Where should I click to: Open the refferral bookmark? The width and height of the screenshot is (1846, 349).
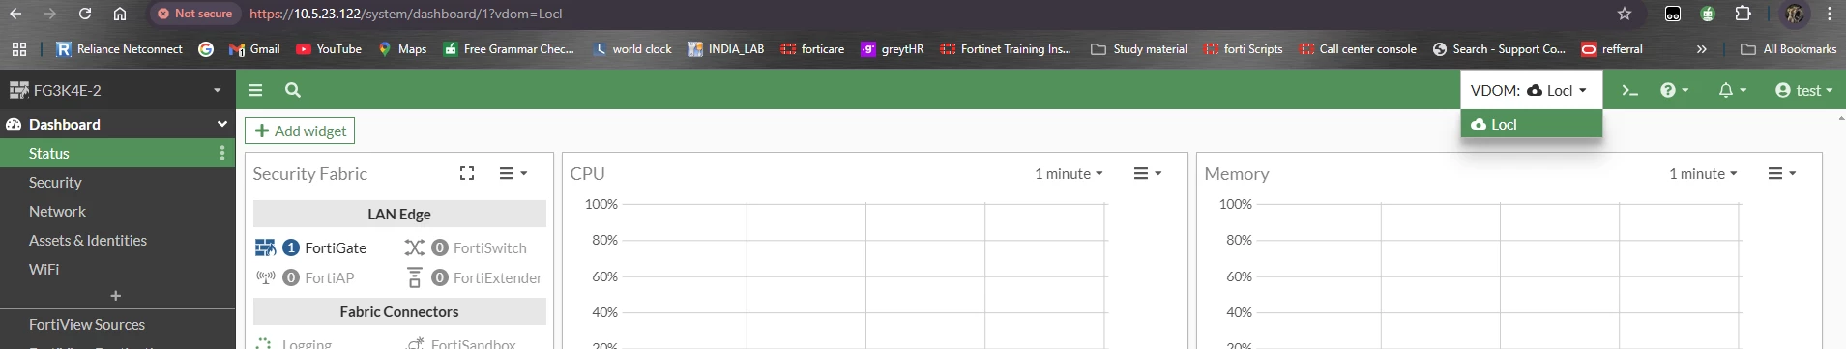click(x=1612, y=49)
